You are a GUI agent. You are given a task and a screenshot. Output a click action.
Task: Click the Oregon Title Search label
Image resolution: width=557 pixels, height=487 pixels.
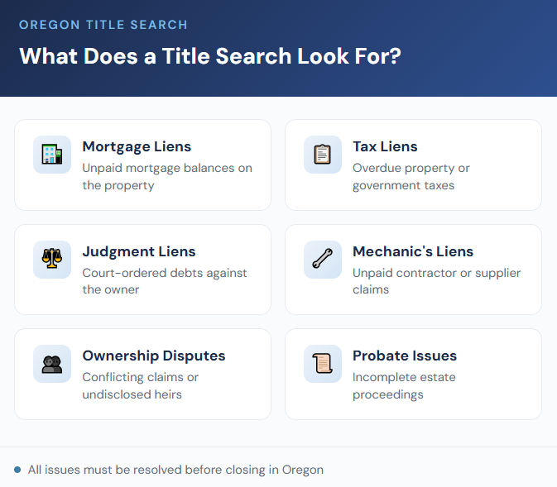pyautogui.click(x=103, y=25)
